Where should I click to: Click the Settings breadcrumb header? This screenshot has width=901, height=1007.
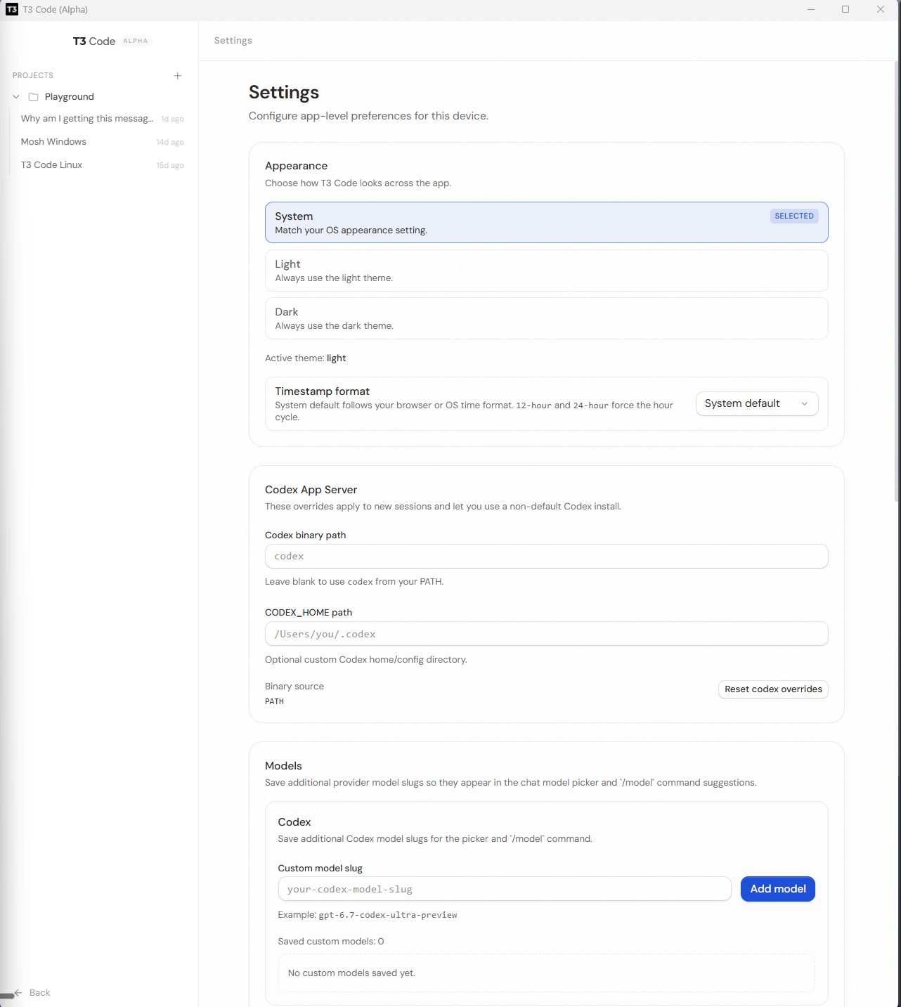click(233, 41)
